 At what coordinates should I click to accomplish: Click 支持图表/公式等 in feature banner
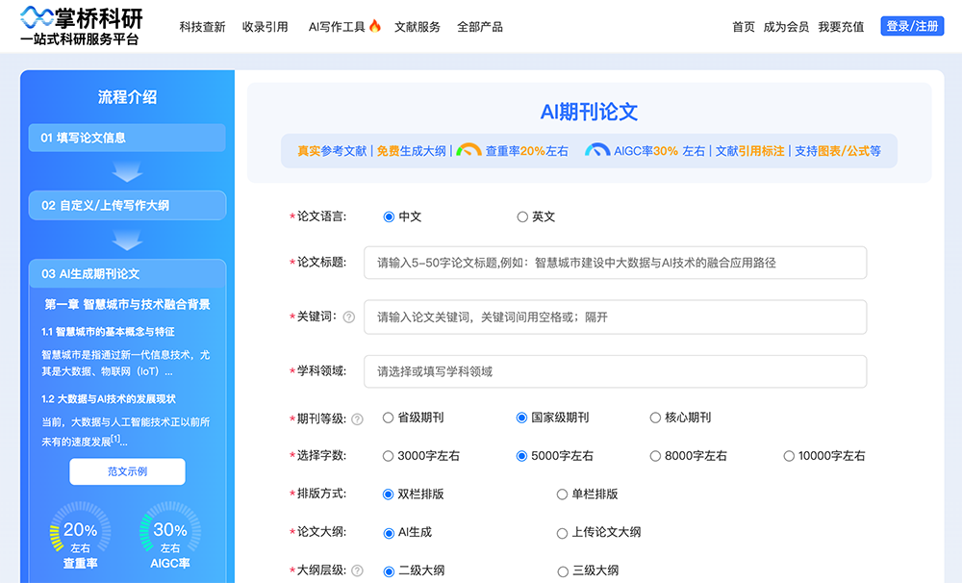click(x=838, y=151)
